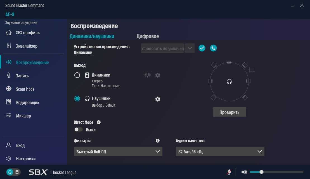
Task: Click the speaker calibration icon beside Динамики
Action: pyautogui.click(x=148, y=75)
